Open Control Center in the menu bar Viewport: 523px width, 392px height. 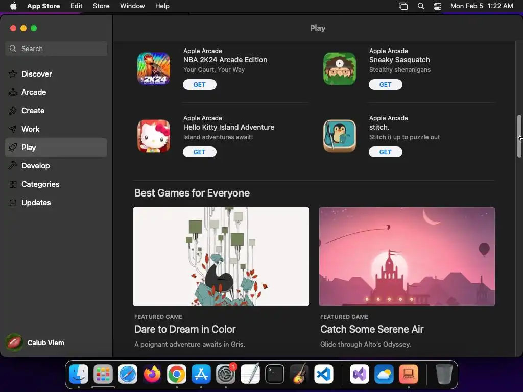[438, 6]
